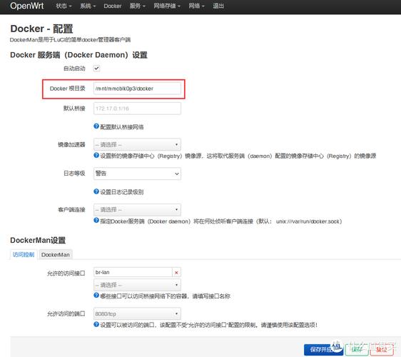Click help icon beside docker.sock description

(96, 221)
